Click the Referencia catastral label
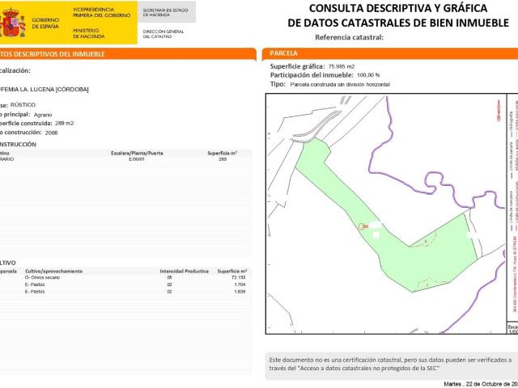Screen dimensions: 518x388 [x=349, y=37]
